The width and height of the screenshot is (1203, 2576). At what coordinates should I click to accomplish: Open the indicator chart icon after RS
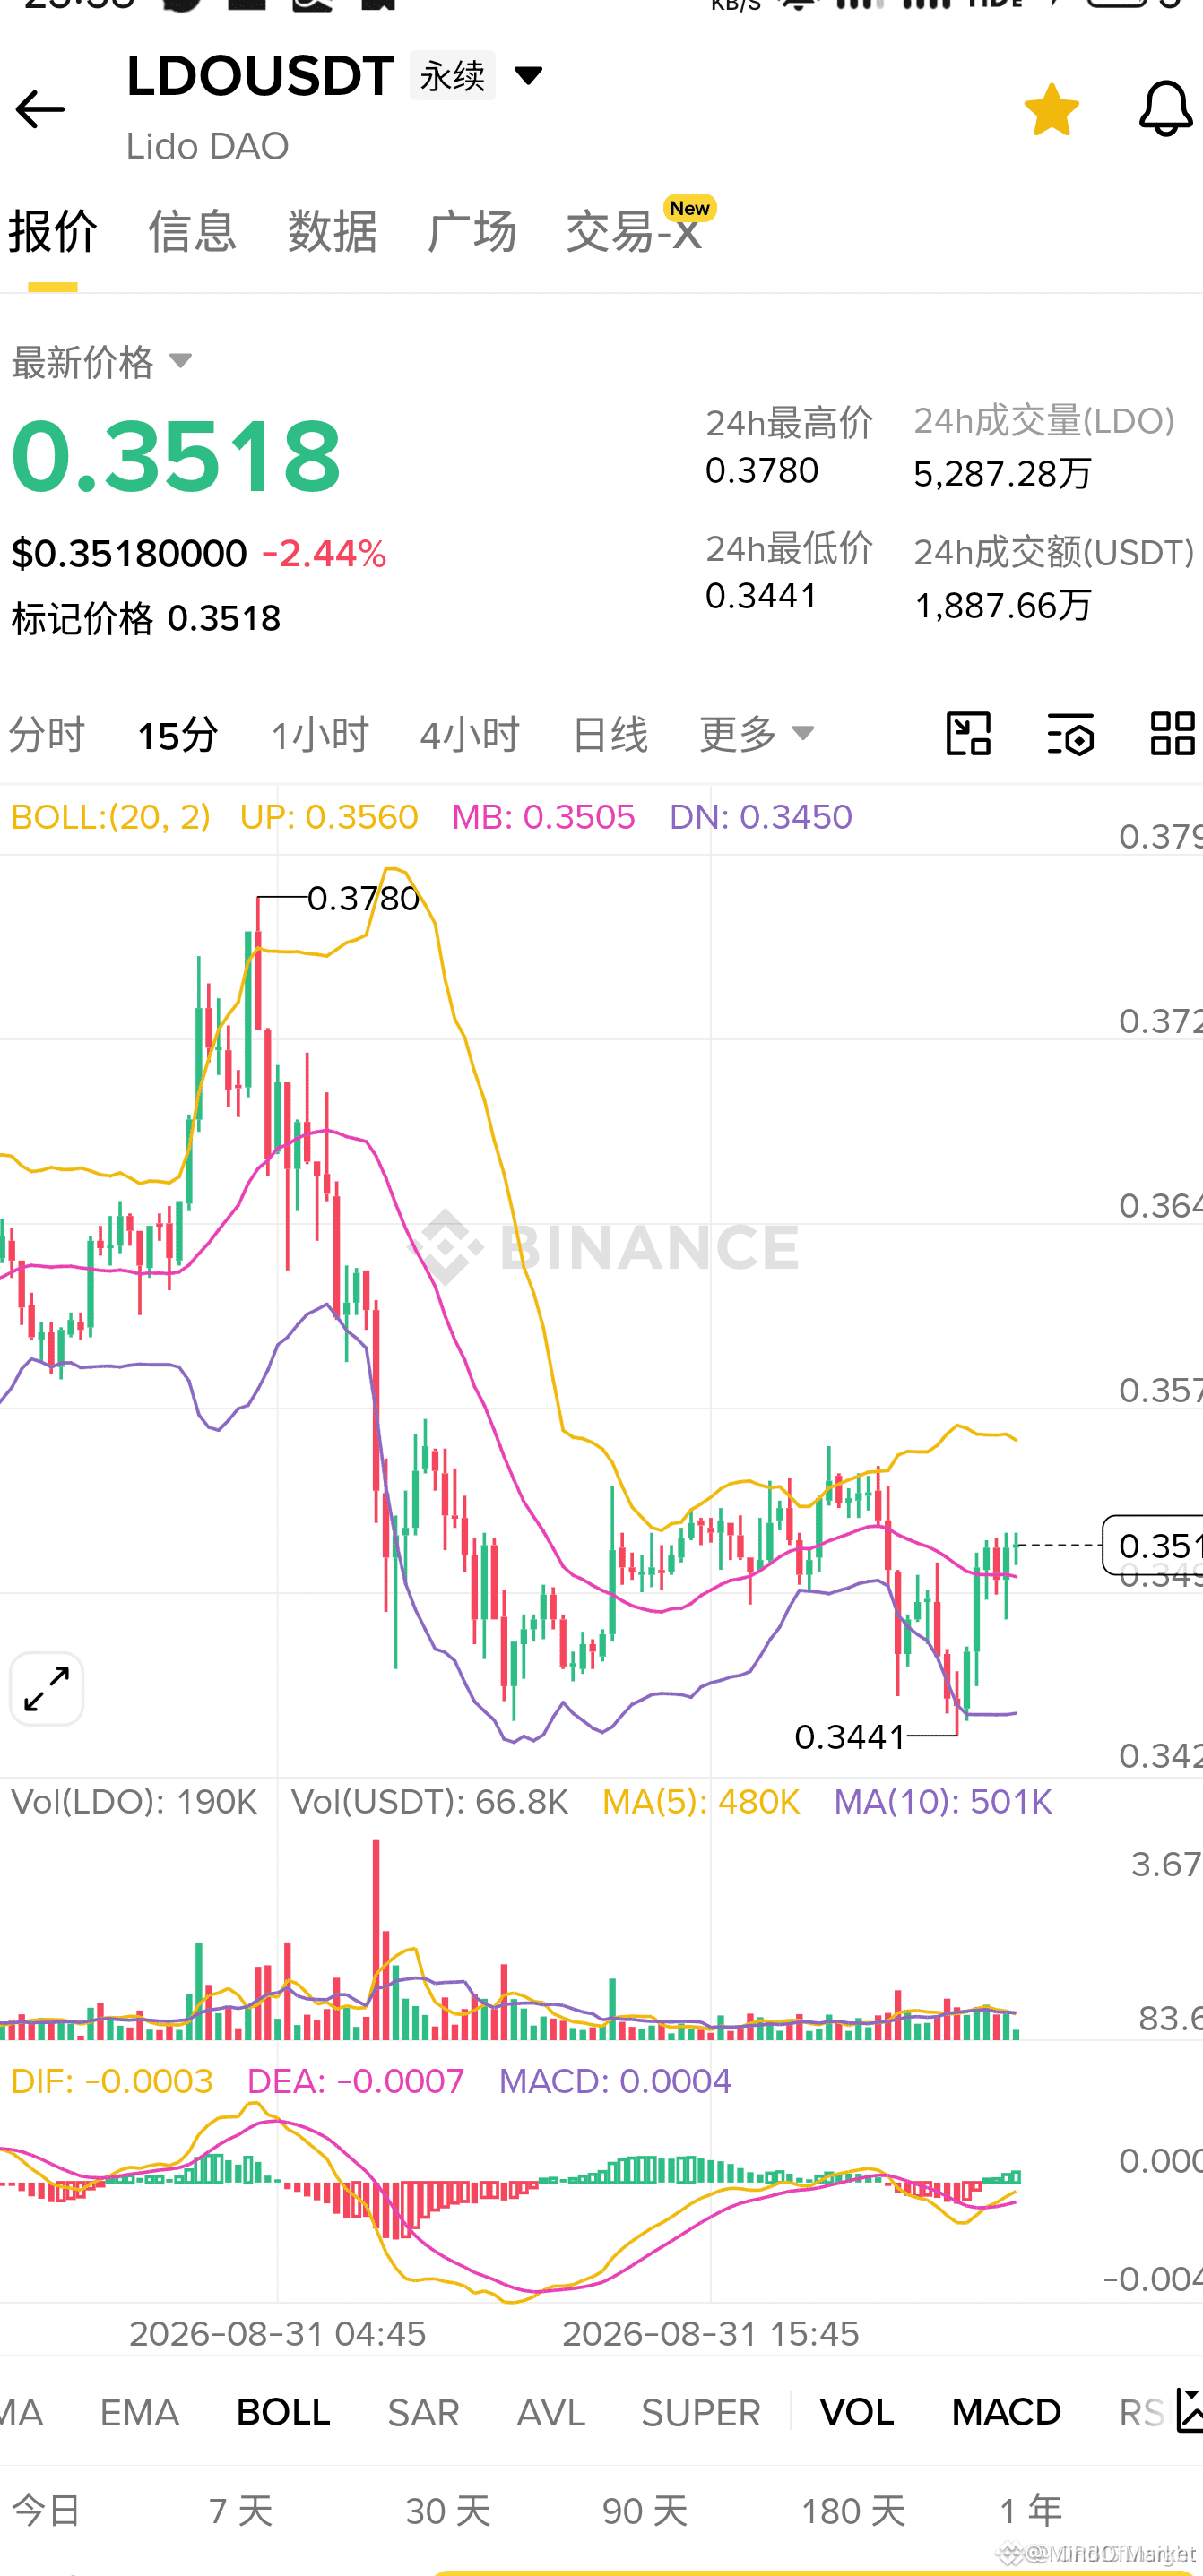1188,2410
